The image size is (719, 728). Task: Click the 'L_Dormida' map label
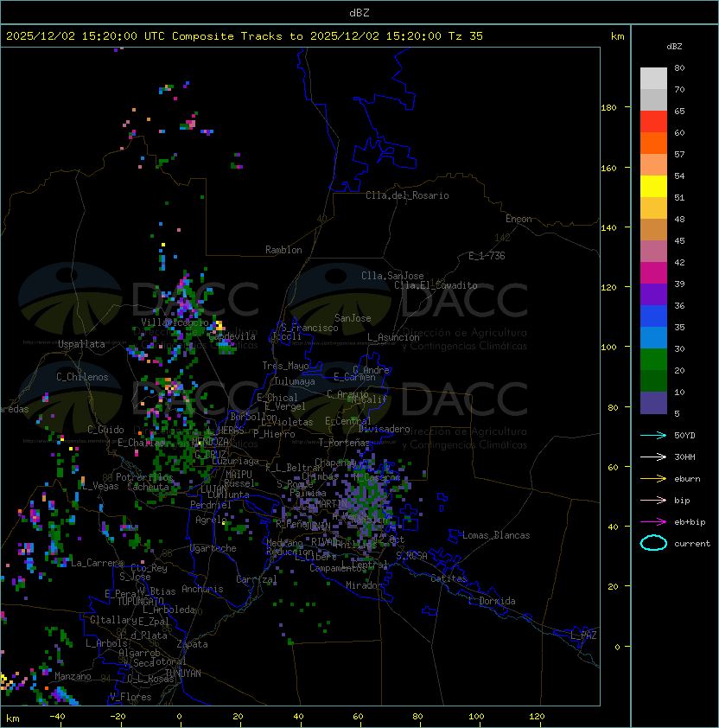(492, 601)
